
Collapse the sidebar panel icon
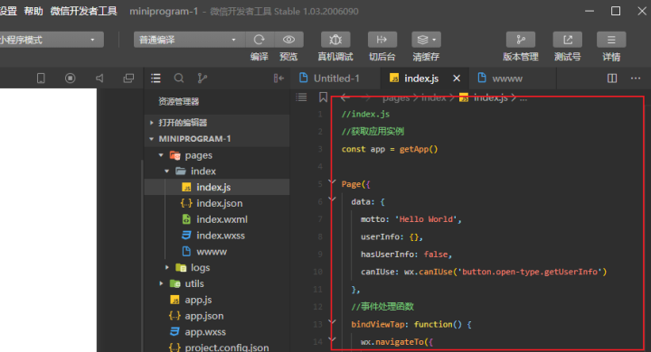tap(278, 78)
